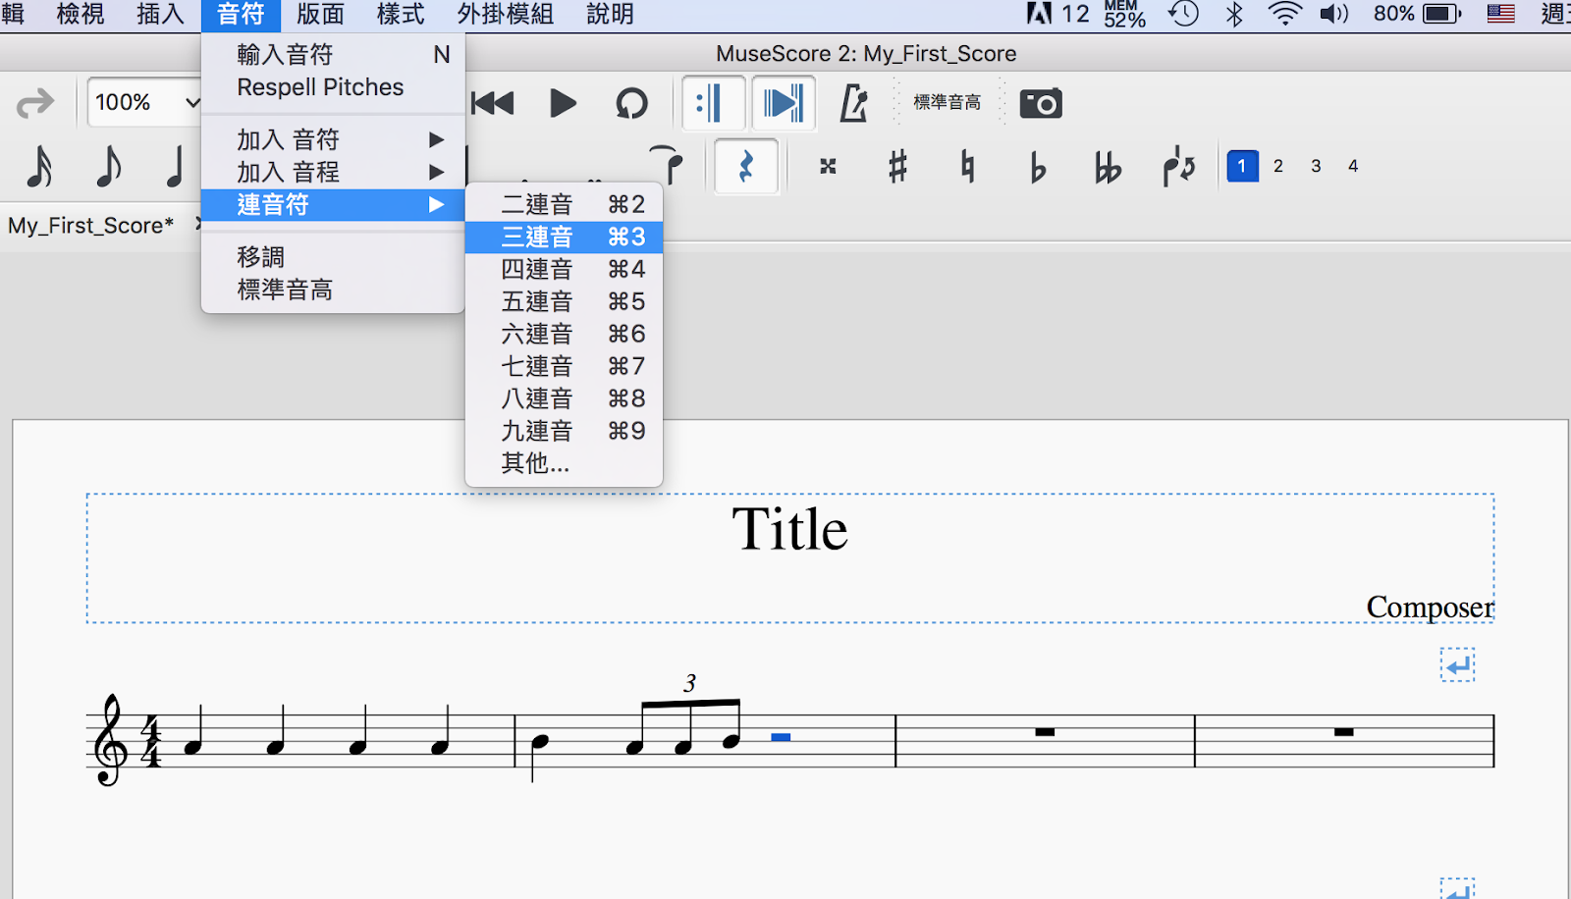Switch to voice 3

1316,166
